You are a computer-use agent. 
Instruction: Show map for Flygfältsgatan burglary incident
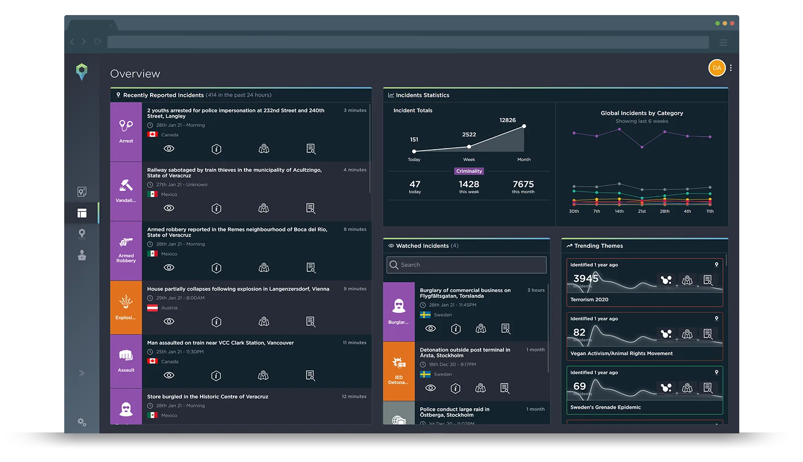(x=481, y=328)
